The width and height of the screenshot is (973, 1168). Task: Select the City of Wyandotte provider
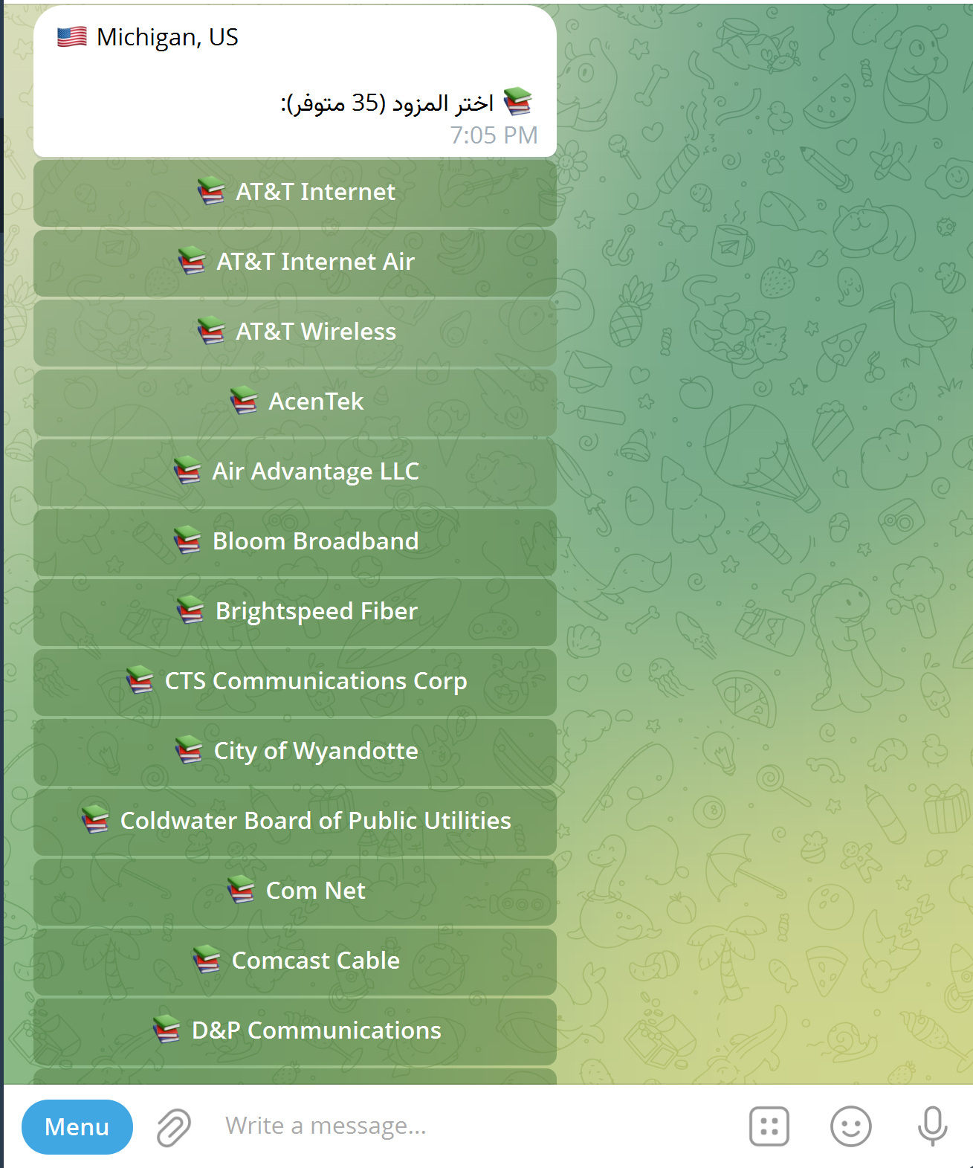[x=295, y=752]
